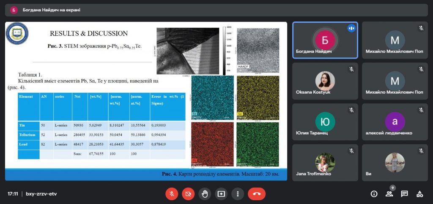Click Oksana Kostyuk's video tile

tap(325, 81)
